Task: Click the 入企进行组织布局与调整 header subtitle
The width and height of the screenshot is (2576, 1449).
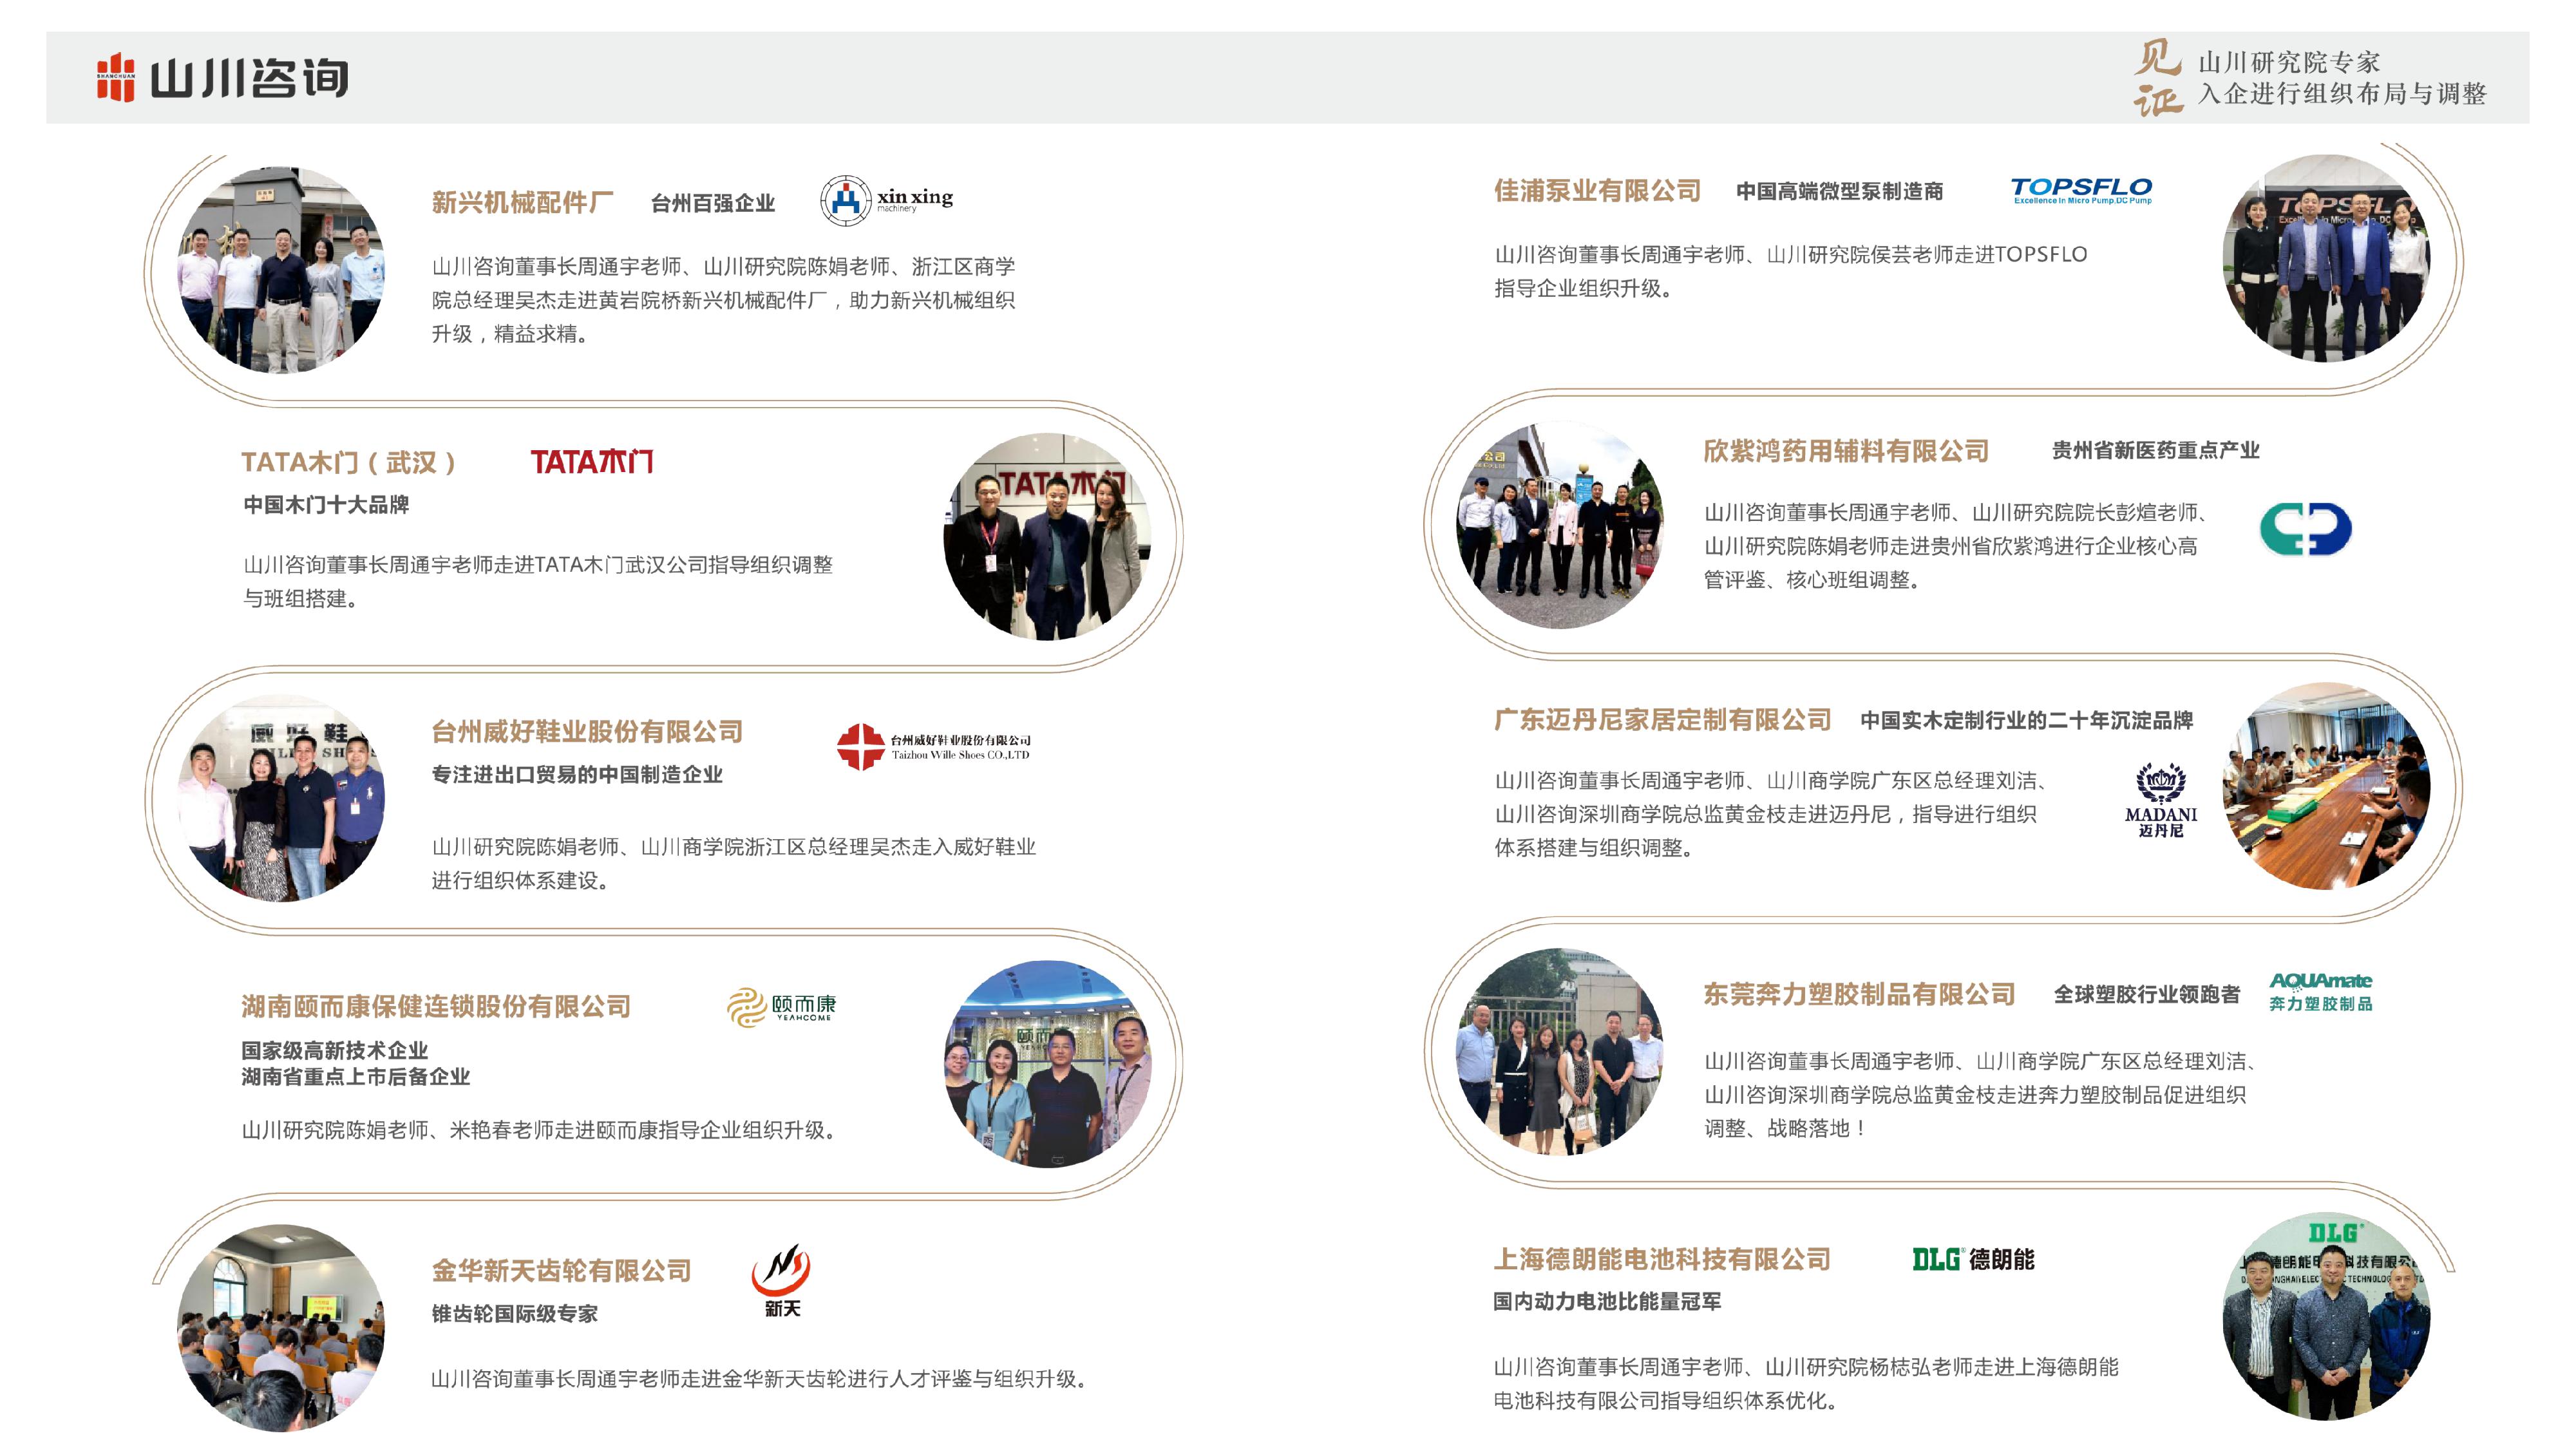Action: point(2342,93)
